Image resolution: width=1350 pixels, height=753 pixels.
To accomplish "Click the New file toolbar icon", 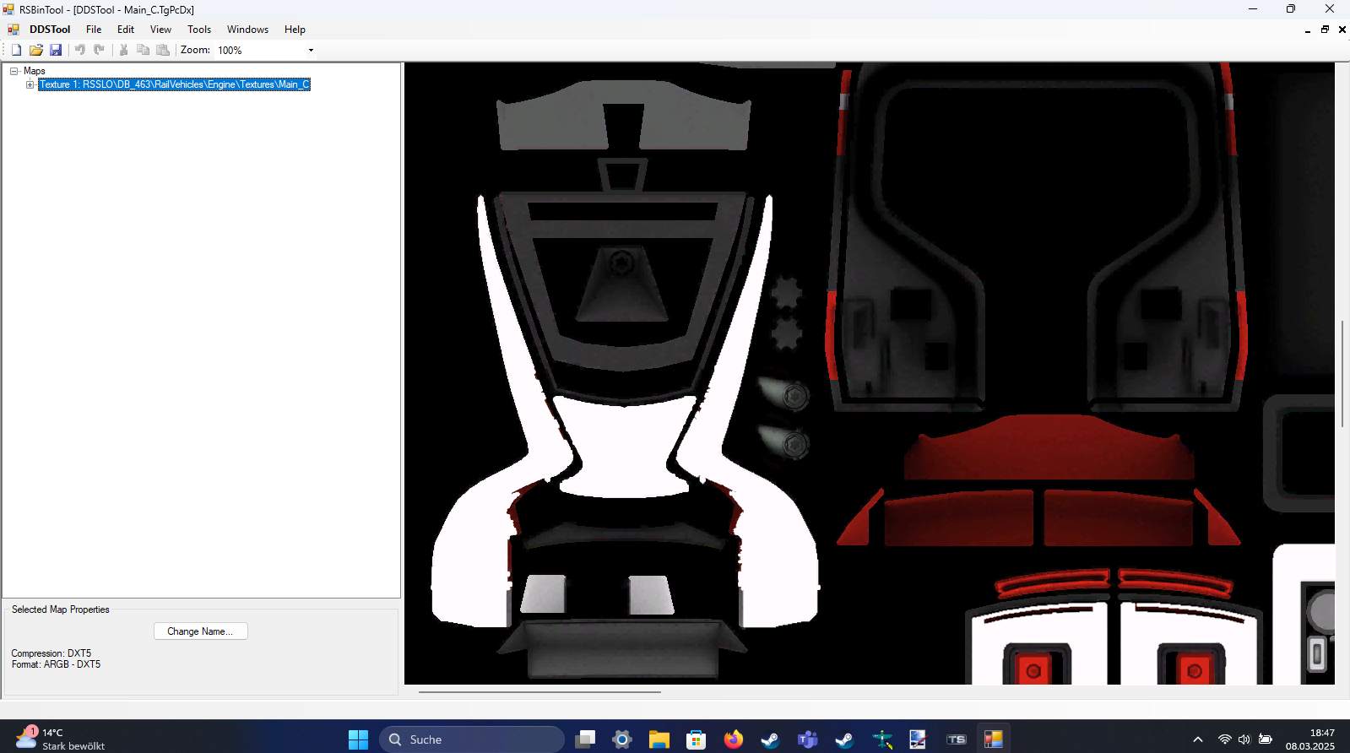I will point(16,50).
